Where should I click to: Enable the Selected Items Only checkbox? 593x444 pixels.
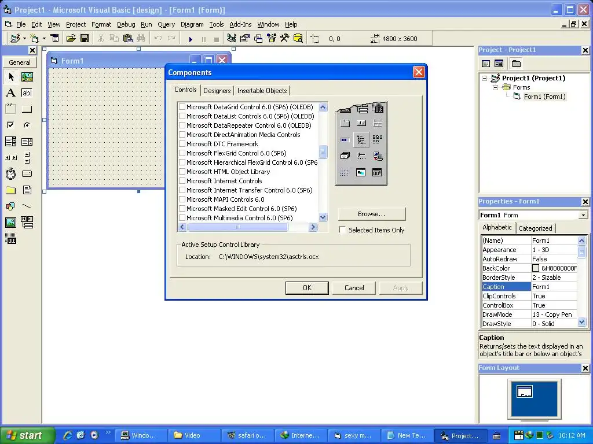pyautogui.click(x=342, y=230)
